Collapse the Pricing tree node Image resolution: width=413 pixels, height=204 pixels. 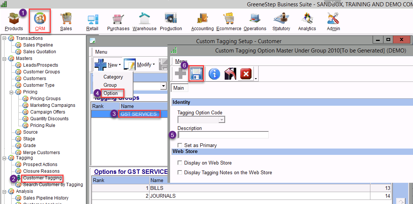[12, 92]
